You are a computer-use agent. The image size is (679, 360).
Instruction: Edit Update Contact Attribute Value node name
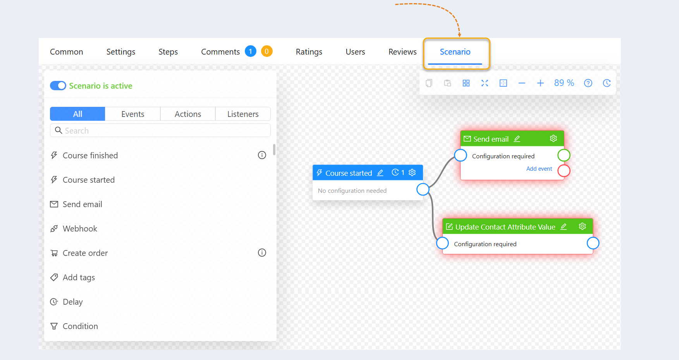564,226
